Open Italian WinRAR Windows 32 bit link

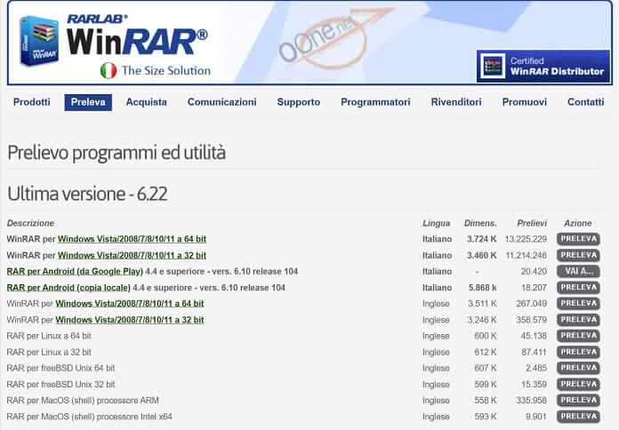132,255
